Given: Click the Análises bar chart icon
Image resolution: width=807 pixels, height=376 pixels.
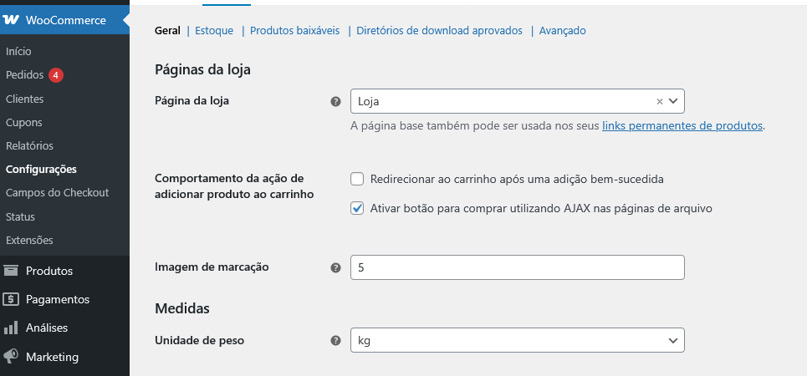Looking at the screenshot, I should [x=11, y=328].
